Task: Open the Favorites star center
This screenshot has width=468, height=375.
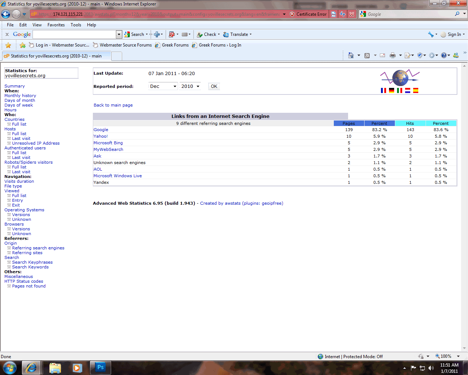Action: pyautogui.click(x=8, y=45)
